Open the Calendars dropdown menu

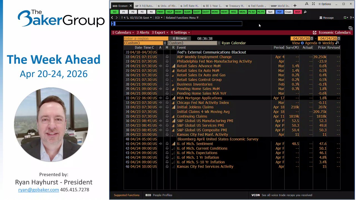pos(123,32)
